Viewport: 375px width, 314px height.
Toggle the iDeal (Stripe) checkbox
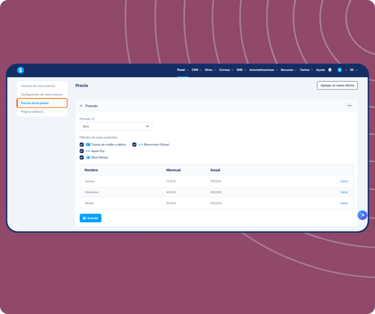coord(81,157)
